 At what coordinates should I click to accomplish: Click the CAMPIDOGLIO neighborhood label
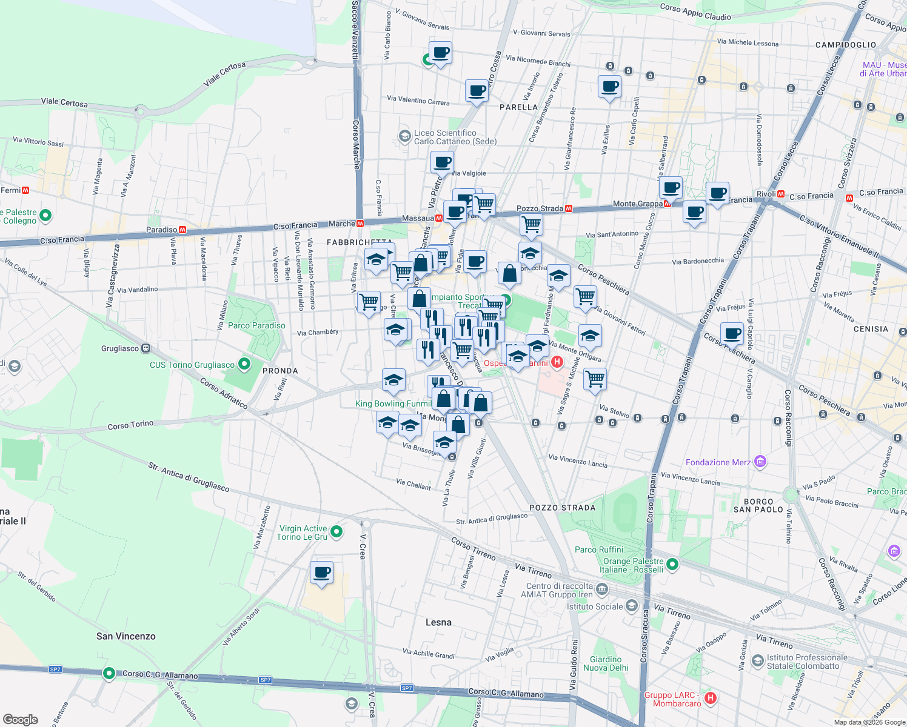846,45
